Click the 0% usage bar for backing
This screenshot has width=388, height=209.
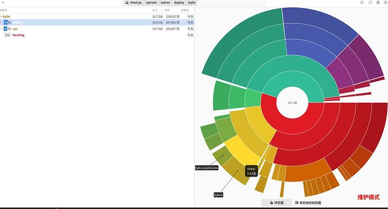[7, 35]
